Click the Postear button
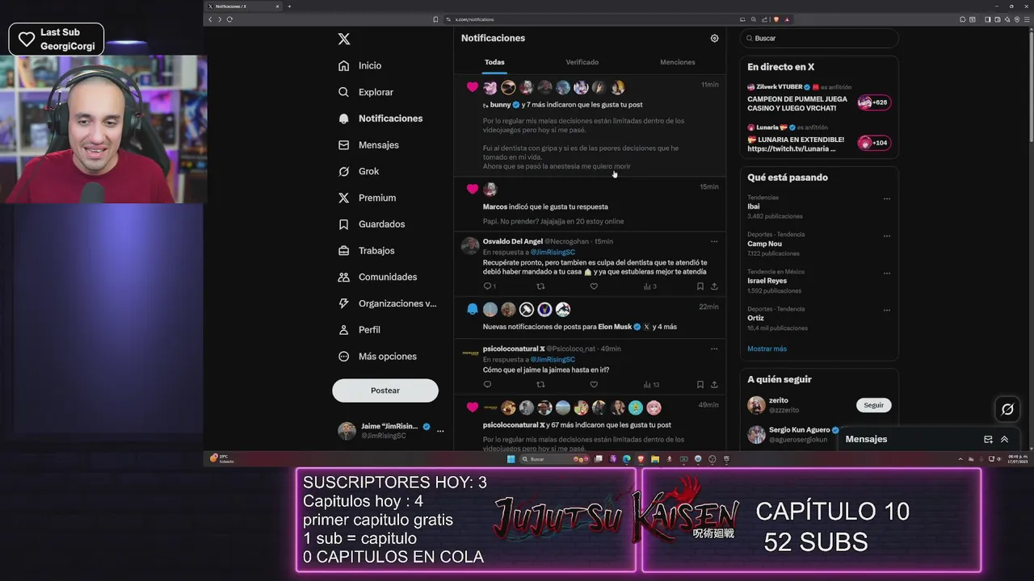The image size is (1034, 581). pyautogui.click(x=385, y=391)
